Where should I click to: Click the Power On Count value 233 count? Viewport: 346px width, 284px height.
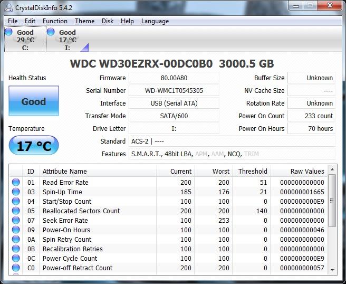point(311,116)
